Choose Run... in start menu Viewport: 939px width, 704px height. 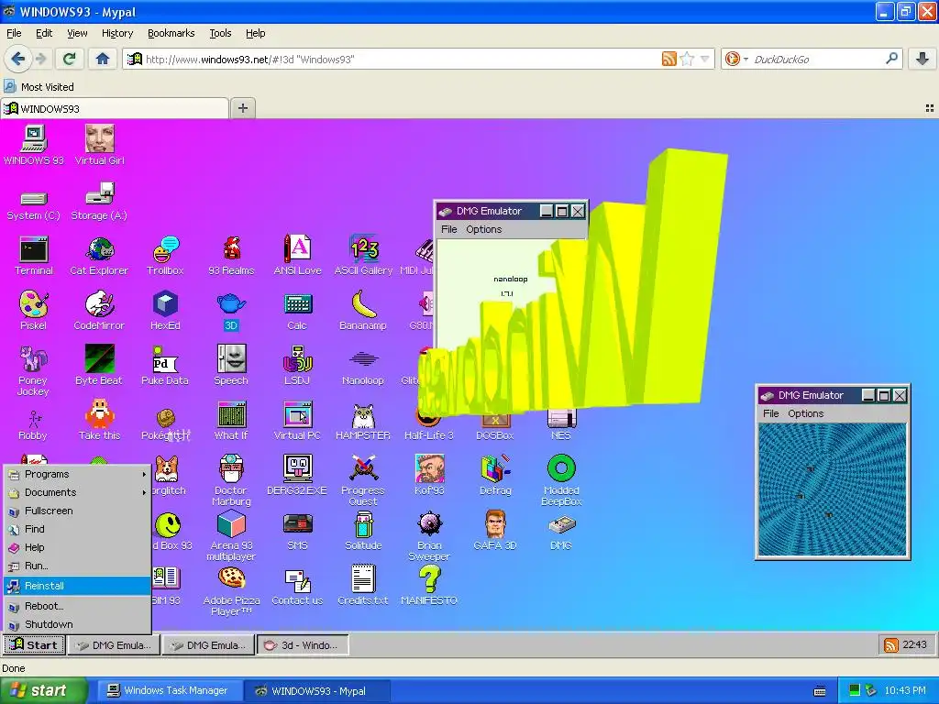tap(77, 566)
